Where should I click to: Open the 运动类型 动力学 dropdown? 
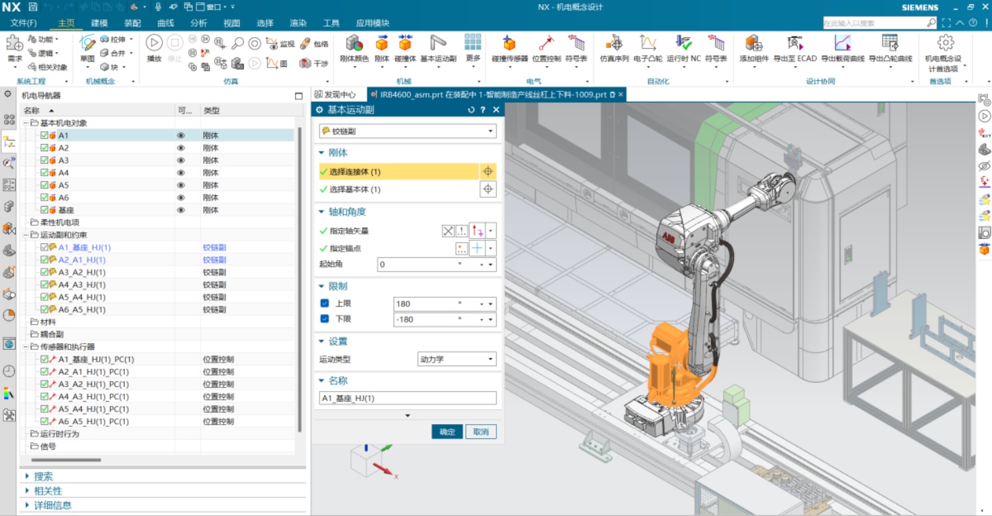456,359
